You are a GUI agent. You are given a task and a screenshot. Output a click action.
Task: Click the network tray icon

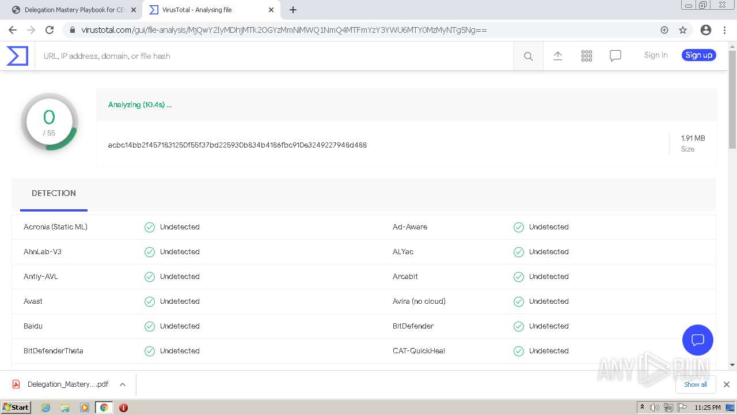tap(668, 408)
